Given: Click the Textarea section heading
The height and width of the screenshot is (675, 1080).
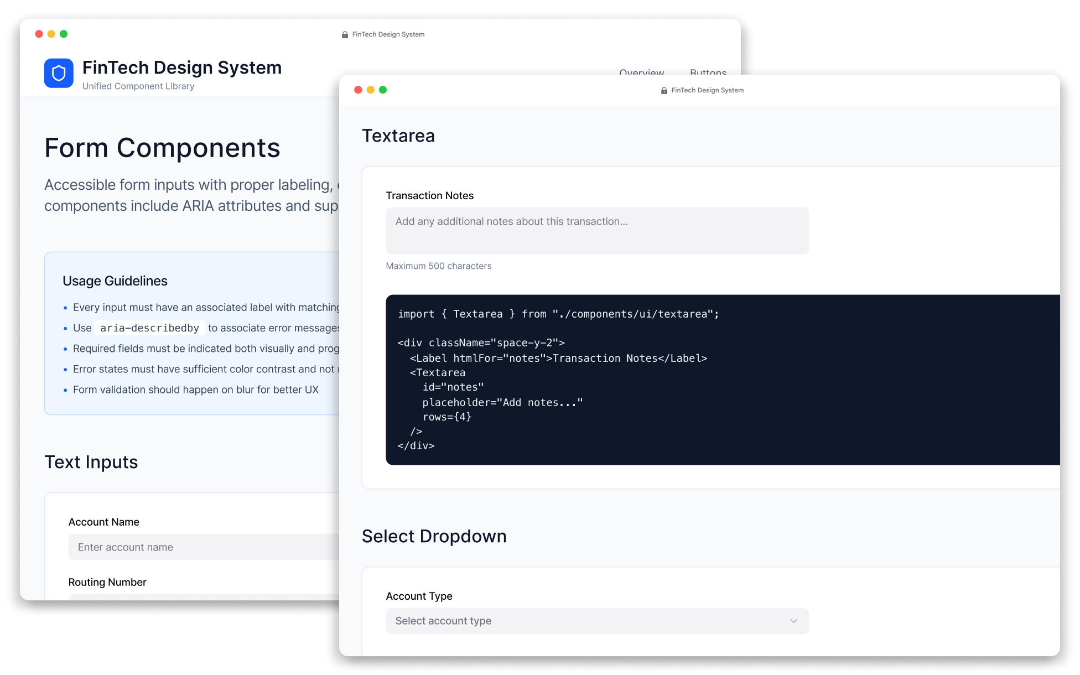Looking at the screenshot, I should coord(398,136).
